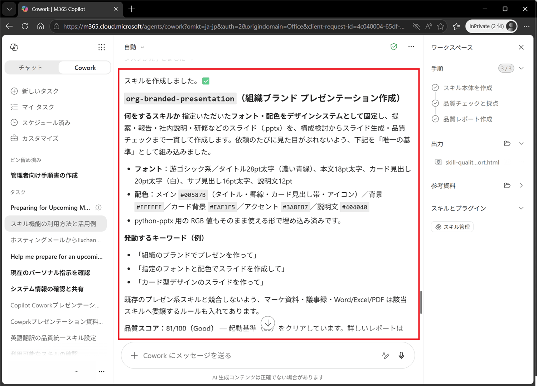Click the スキル管理 button

coord(452,227)
